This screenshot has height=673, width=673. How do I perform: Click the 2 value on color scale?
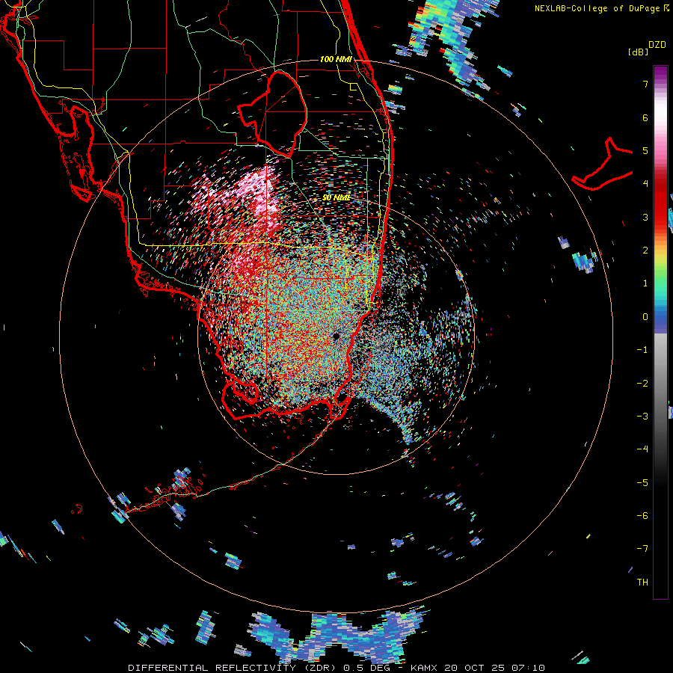tap(645, 251)
